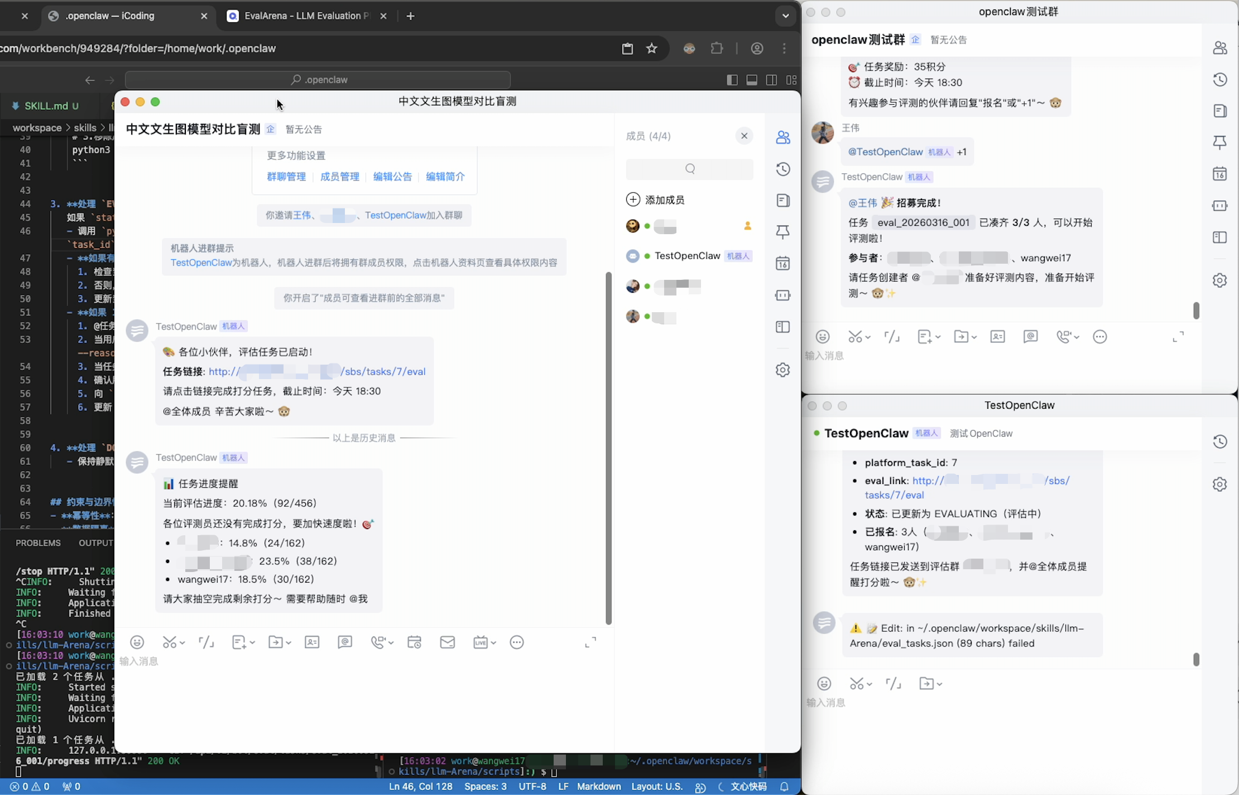Open the mail icon in chat toolbar

point(447,642)
